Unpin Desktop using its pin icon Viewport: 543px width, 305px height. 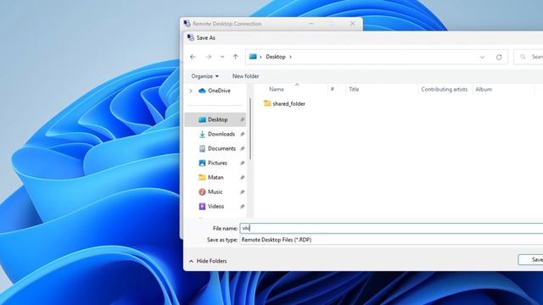click(x=242, y=119)
